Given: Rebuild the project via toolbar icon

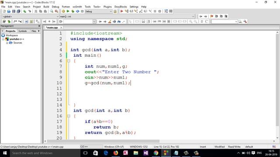Looking at the screenshot, I should point(77,11).
